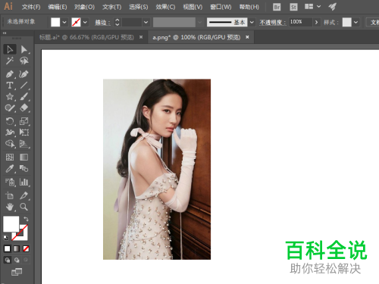
Task: Select the Magic Wand tool
Action: click(x=10, y=61)
